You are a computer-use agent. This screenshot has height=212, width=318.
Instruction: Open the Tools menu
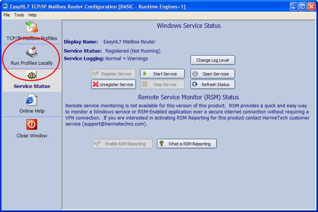point(19,15)
